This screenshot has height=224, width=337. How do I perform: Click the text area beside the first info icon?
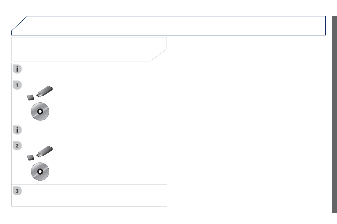[x=93, y=71]
